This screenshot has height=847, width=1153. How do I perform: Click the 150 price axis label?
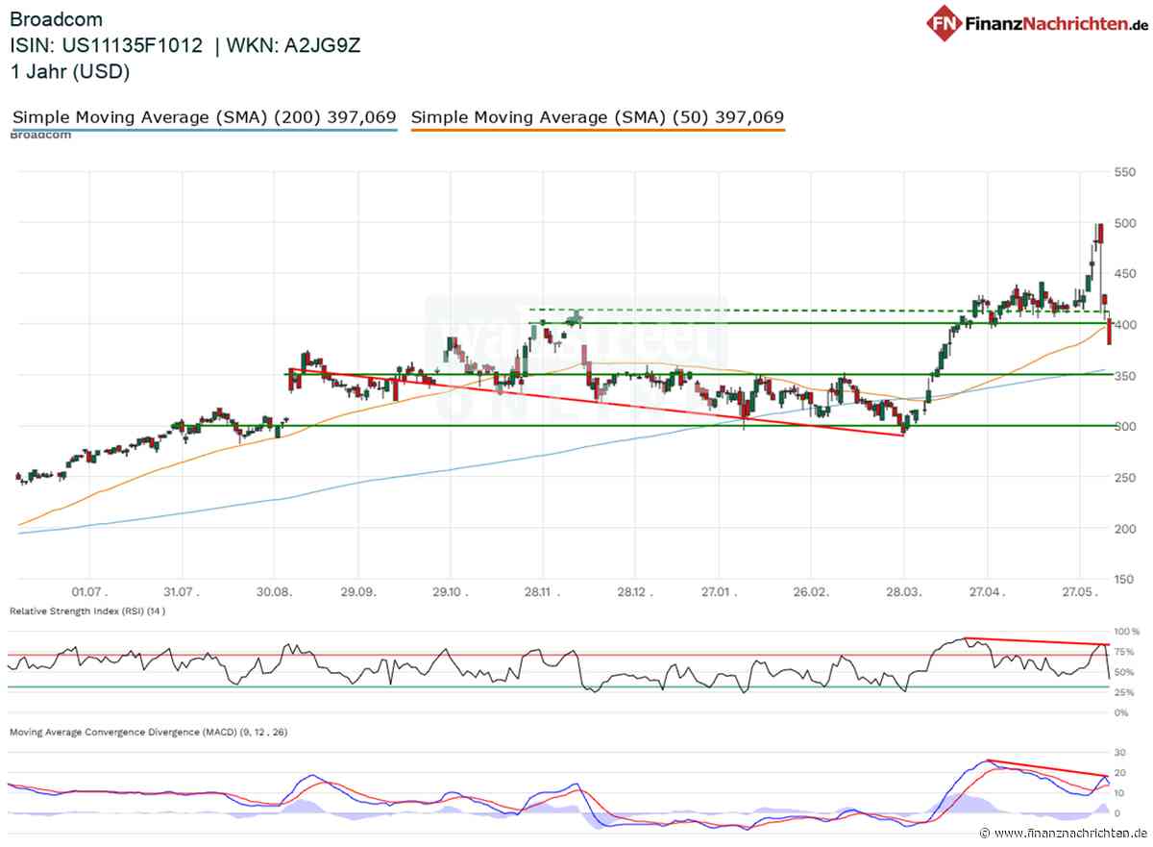coord(1125,579)
